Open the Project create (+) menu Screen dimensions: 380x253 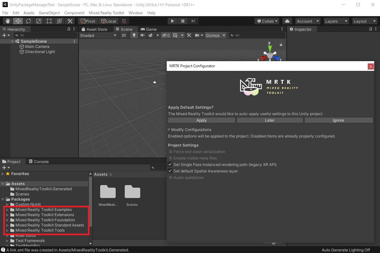click(6, 168)
